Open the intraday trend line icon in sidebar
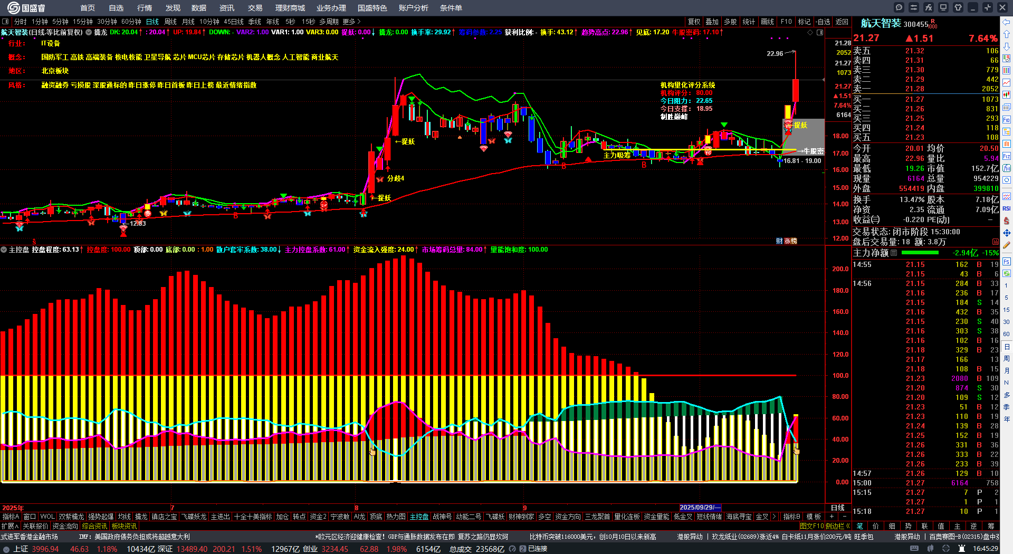1013x554 pixels. click(x=1007, y=82)
